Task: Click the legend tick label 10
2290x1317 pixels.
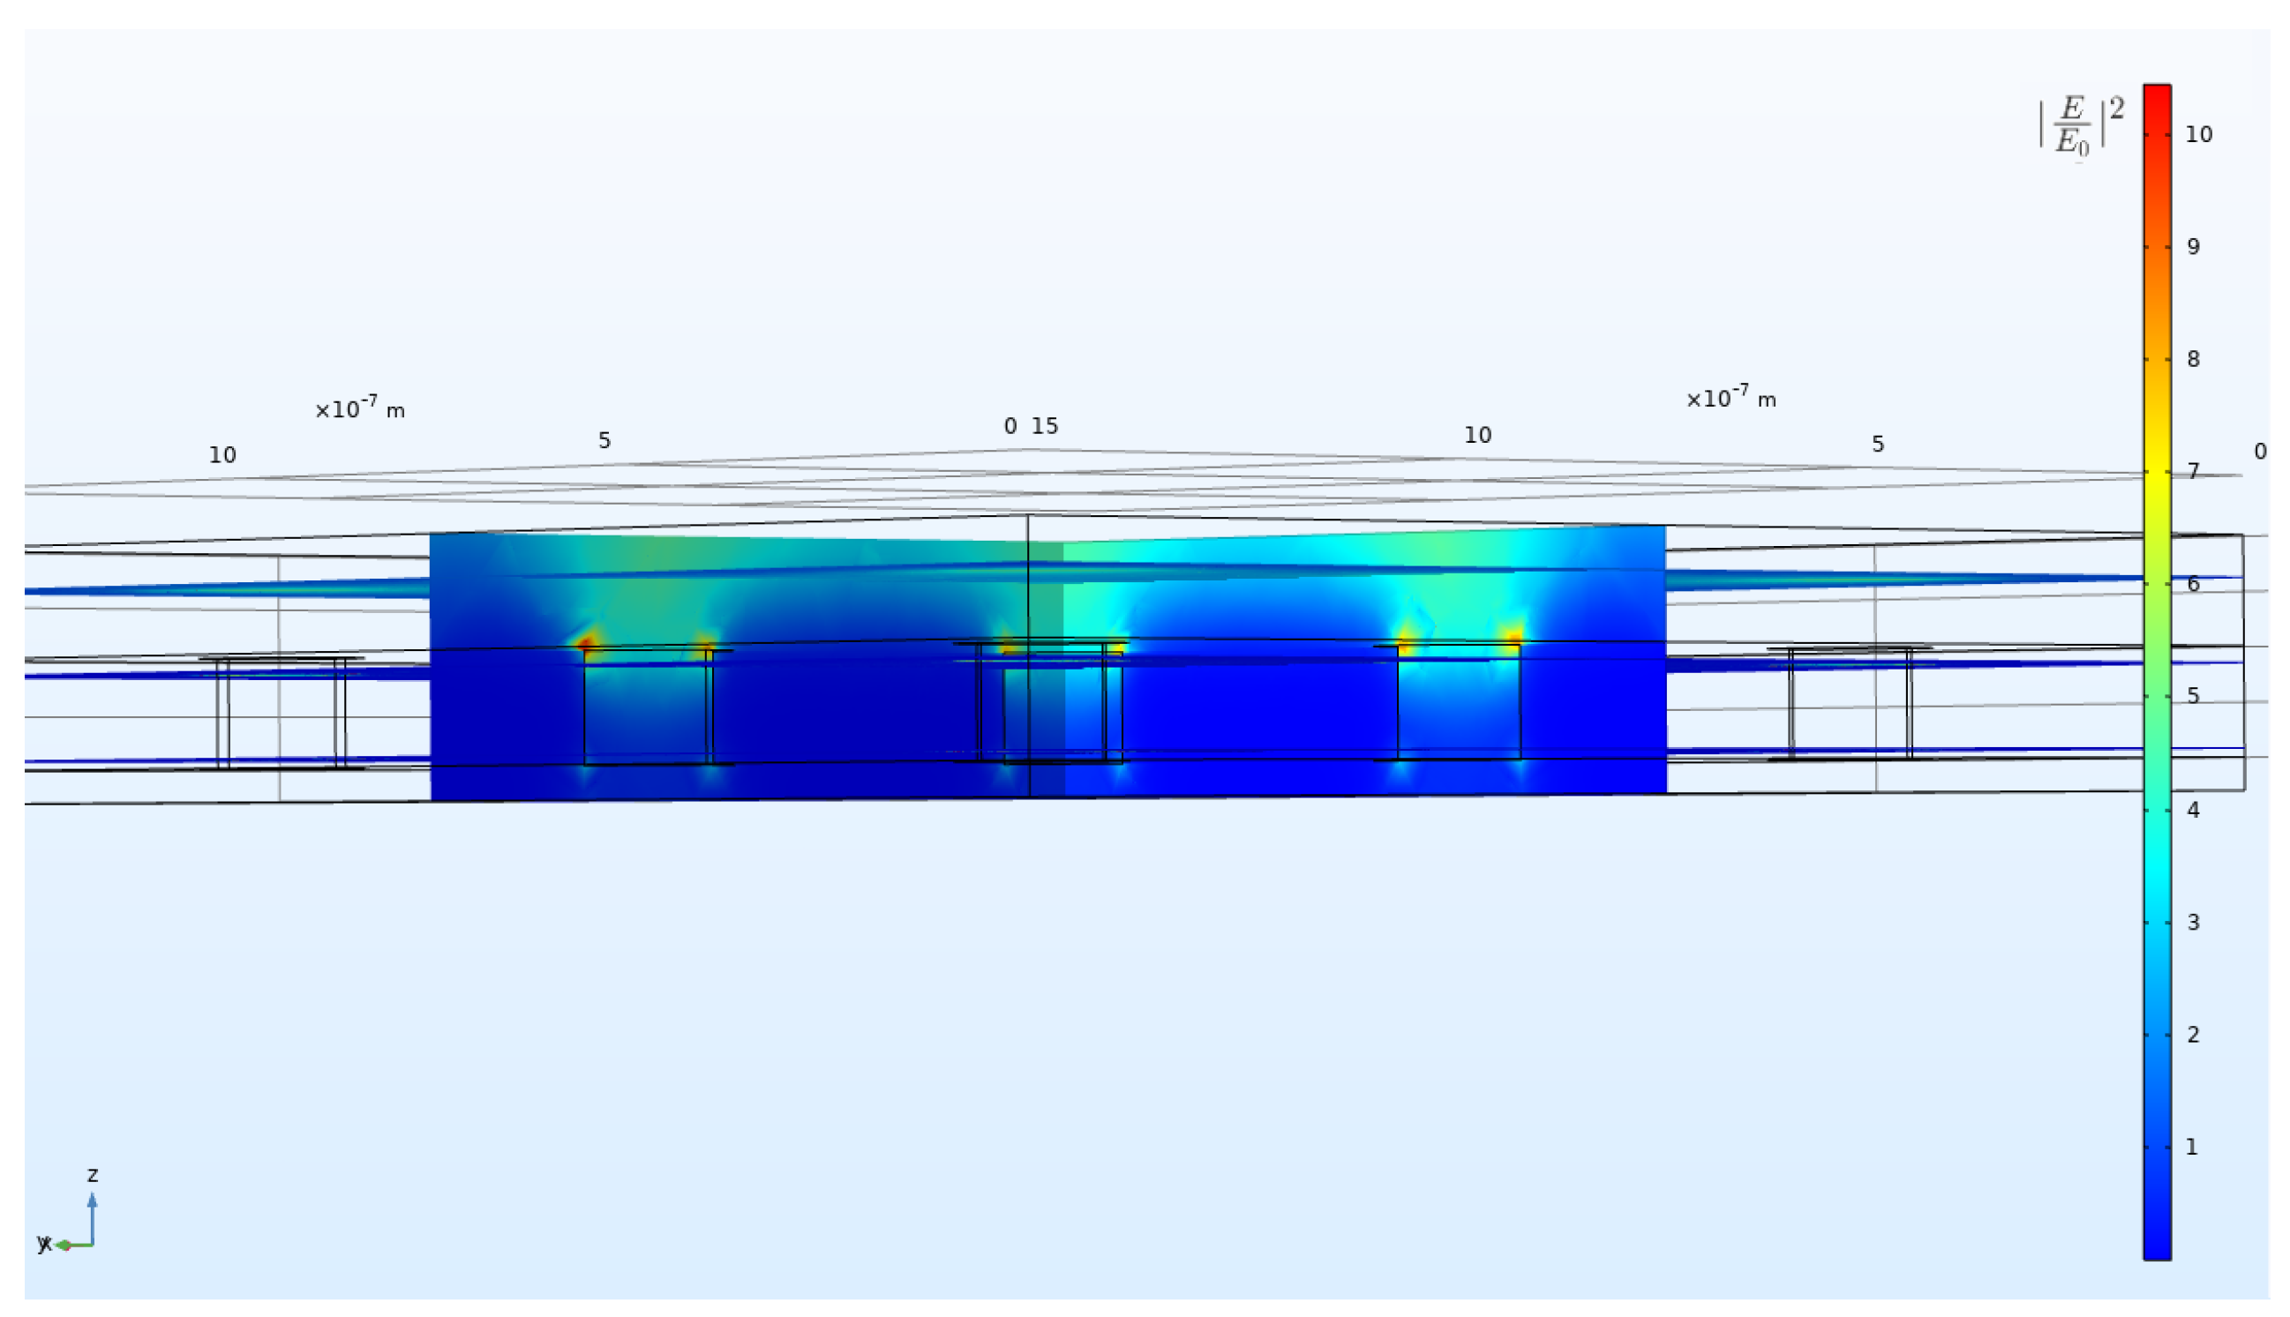Action: 2197,135
